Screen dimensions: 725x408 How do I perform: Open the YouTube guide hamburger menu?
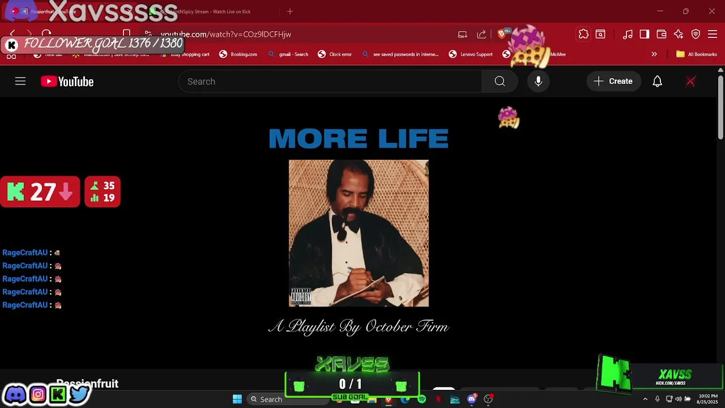click(20, 82)
